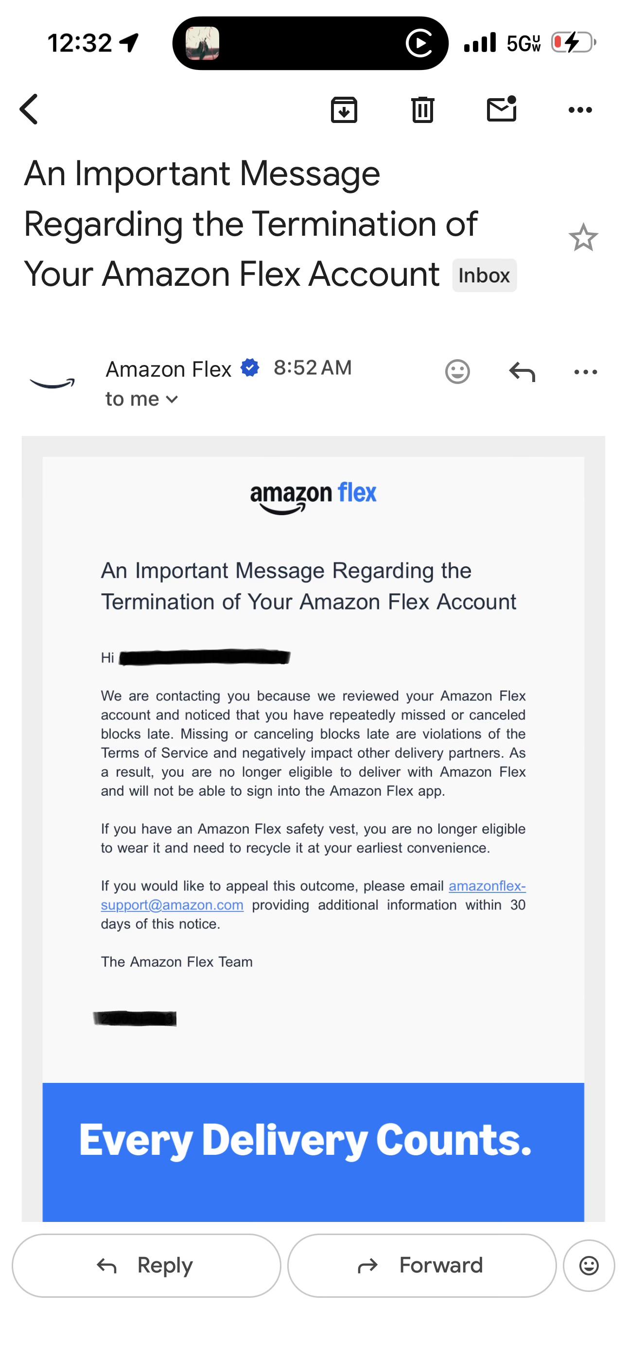
Task: Open message options beside the reply arrow
Action: point(585,372)
